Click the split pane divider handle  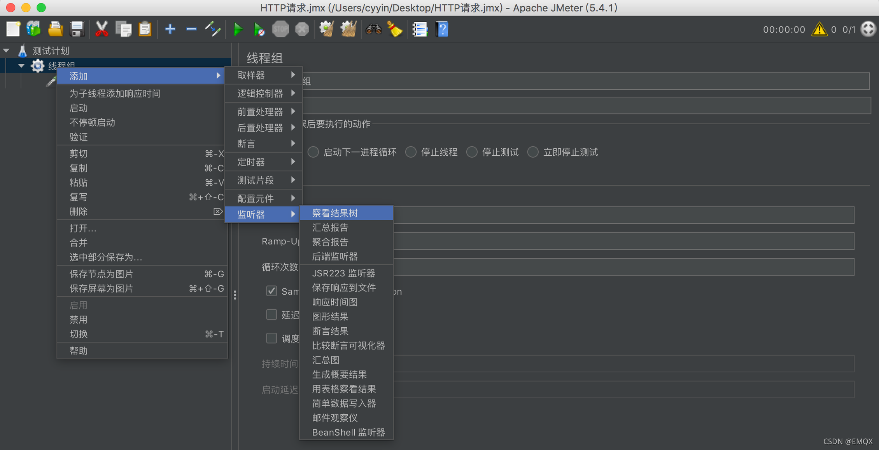(235, 295)
